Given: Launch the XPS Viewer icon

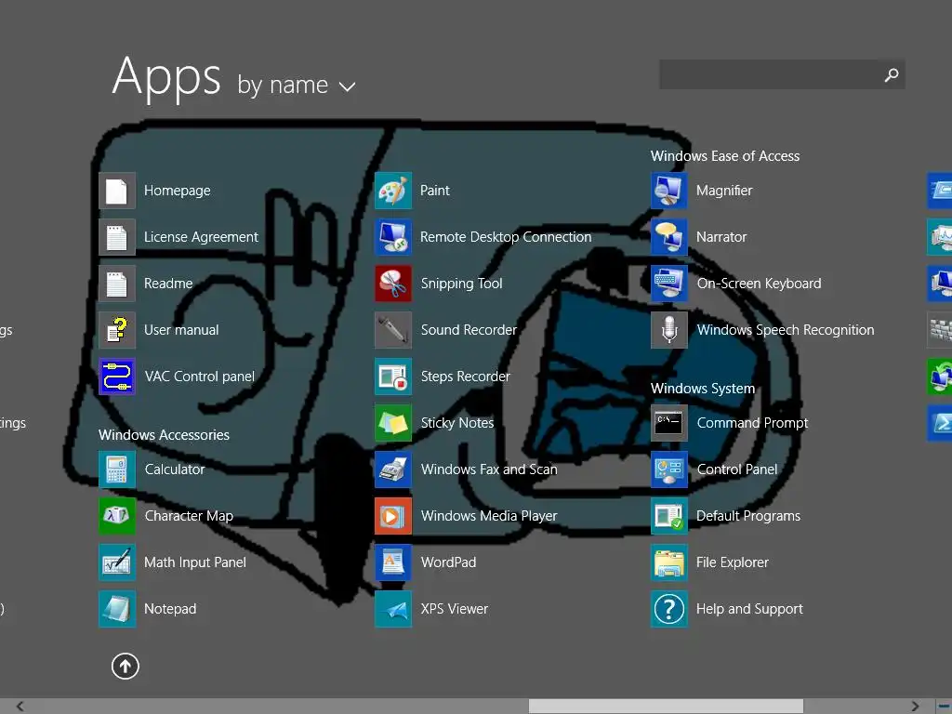Looking at the screenshot, I should (x=393, y=609).
